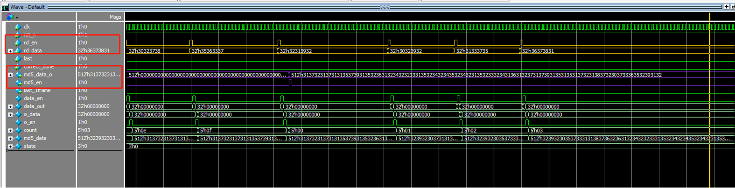Click the rd_en signal diamond icon
The width and height of the screenshot is (735, 188).
pos(18,43)
